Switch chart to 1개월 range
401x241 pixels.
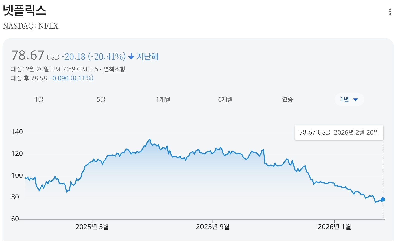[163, 99]
